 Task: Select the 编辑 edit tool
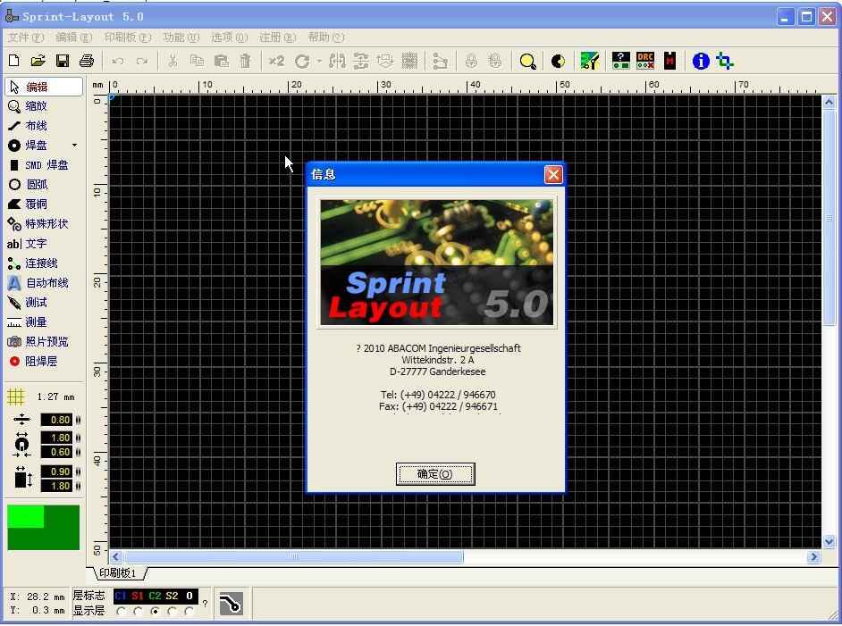coord(44,87)
